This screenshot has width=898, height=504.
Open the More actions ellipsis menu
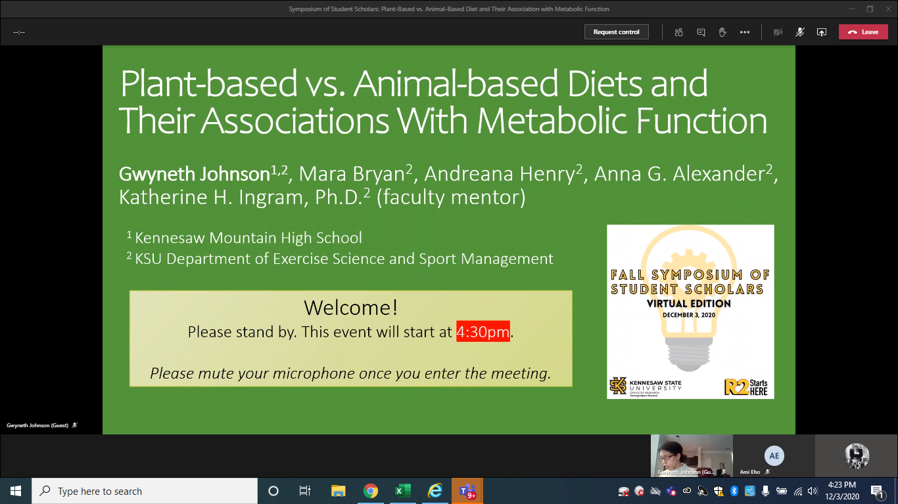point(744,32)
